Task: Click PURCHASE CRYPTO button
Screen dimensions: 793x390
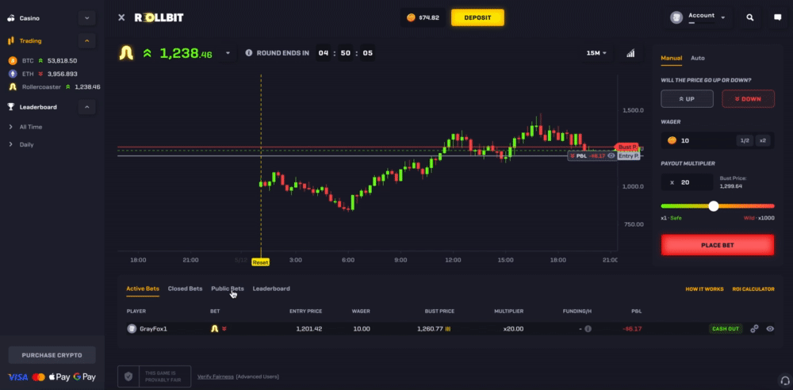Action: tap(52, 355)
